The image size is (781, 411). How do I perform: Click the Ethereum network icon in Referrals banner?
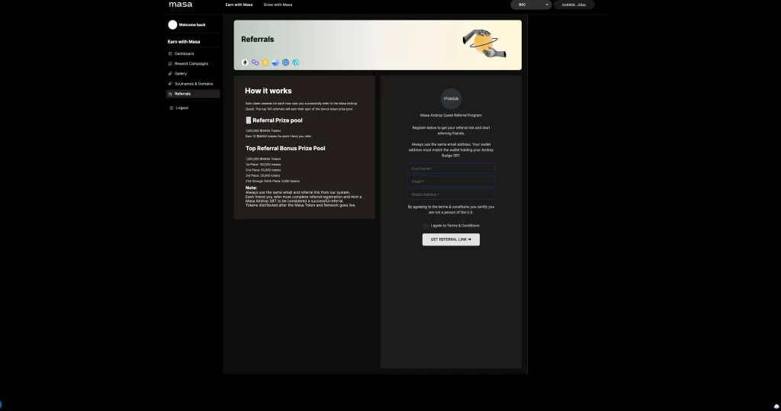click(x=245, y=63)
